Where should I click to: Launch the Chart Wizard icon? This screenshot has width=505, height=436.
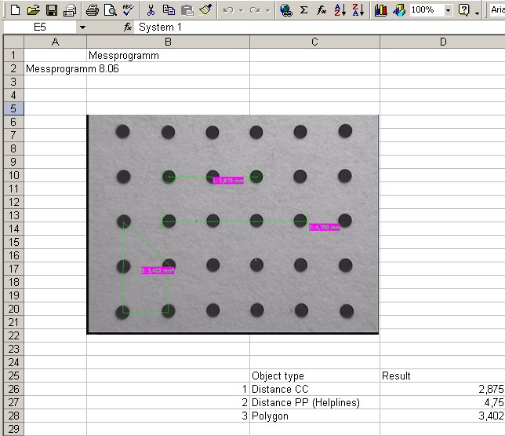380,10
